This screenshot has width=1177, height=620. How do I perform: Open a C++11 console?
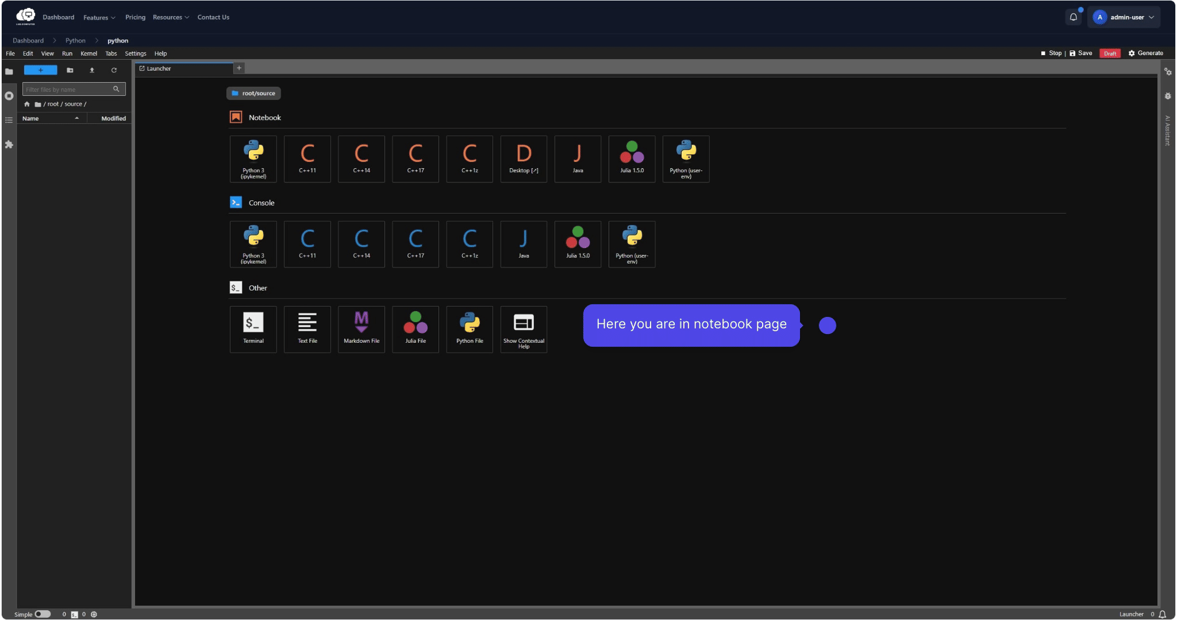pos(307,244)
